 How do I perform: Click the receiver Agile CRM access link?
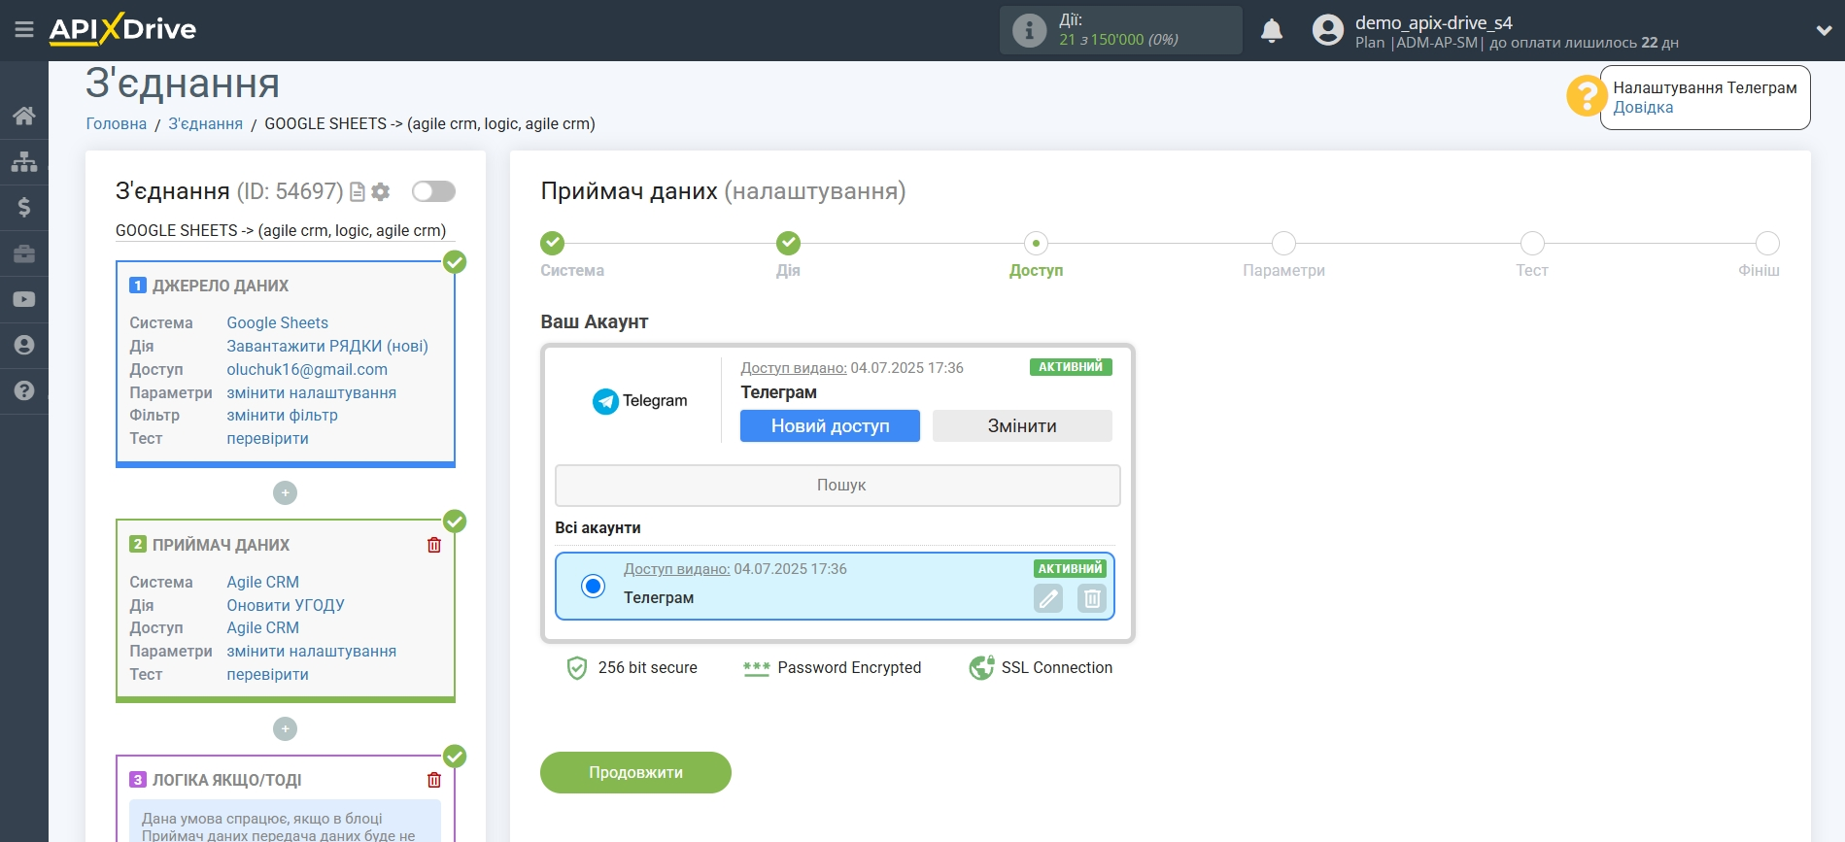pos(262,627)
